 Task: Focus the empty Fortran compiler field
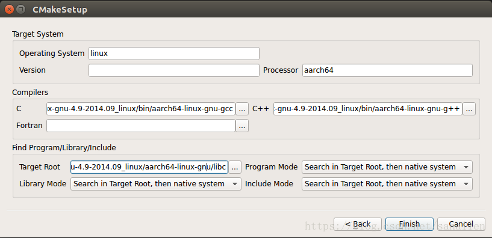(141, 126)
